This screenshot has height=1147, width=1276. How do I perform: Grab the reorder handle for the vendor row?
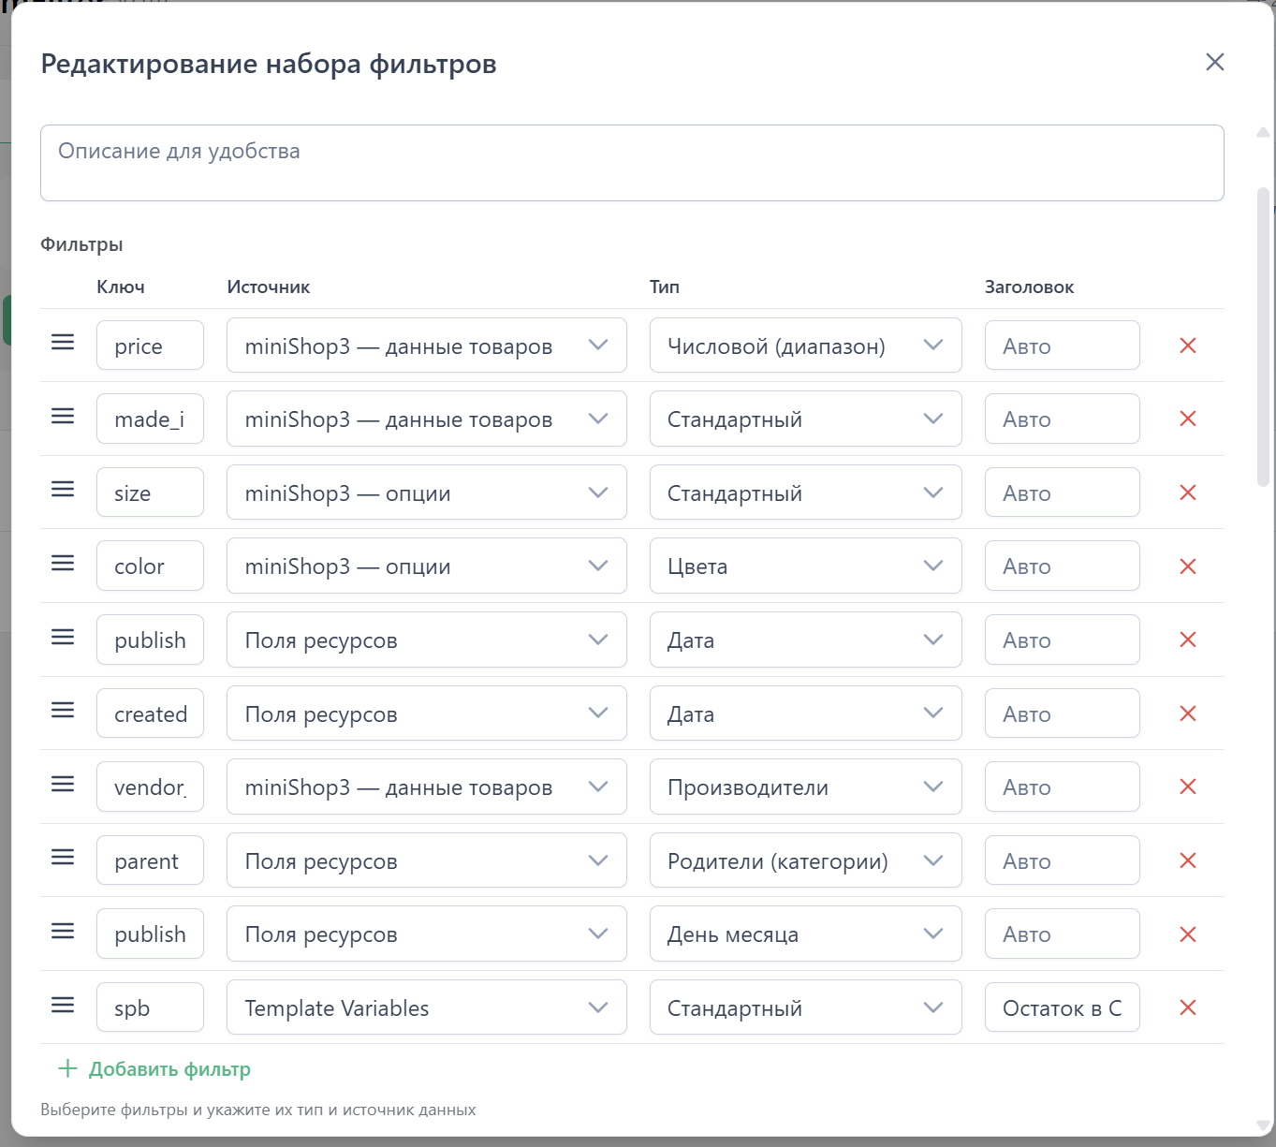click(63, 784)
